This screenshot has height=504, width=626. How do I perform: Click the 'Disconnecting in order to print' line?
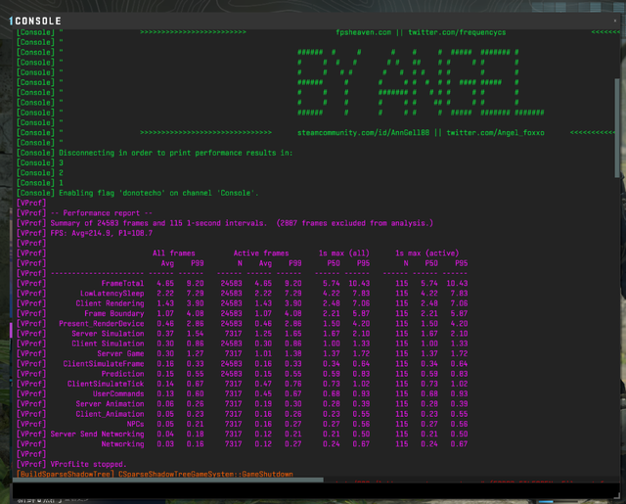176,153
